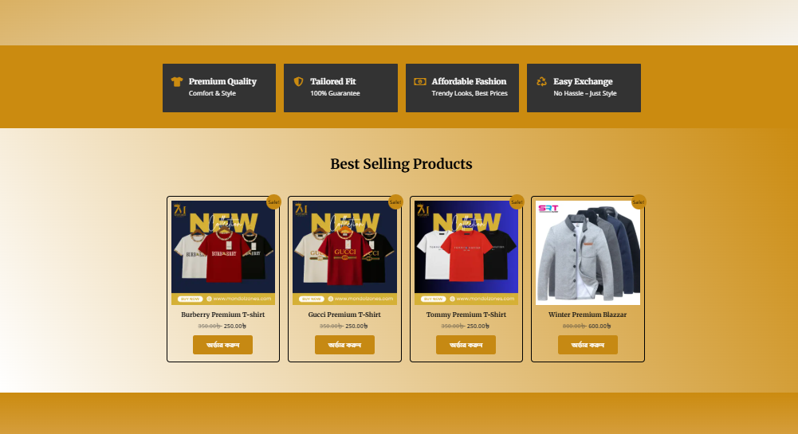798x434 pixels.
Task: Order the Tommy Premium T-Shirt via its order button
Action: coord(466,345)
